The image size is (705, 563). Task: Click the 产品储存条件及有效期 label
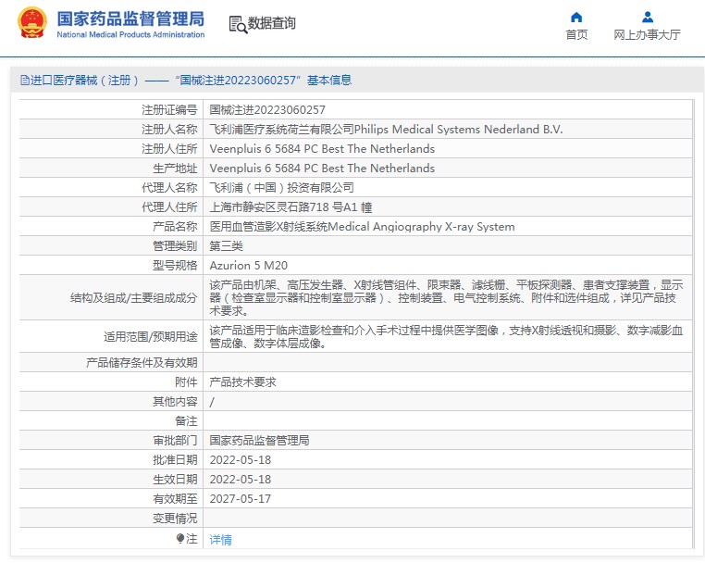click(x=142, y=363)
